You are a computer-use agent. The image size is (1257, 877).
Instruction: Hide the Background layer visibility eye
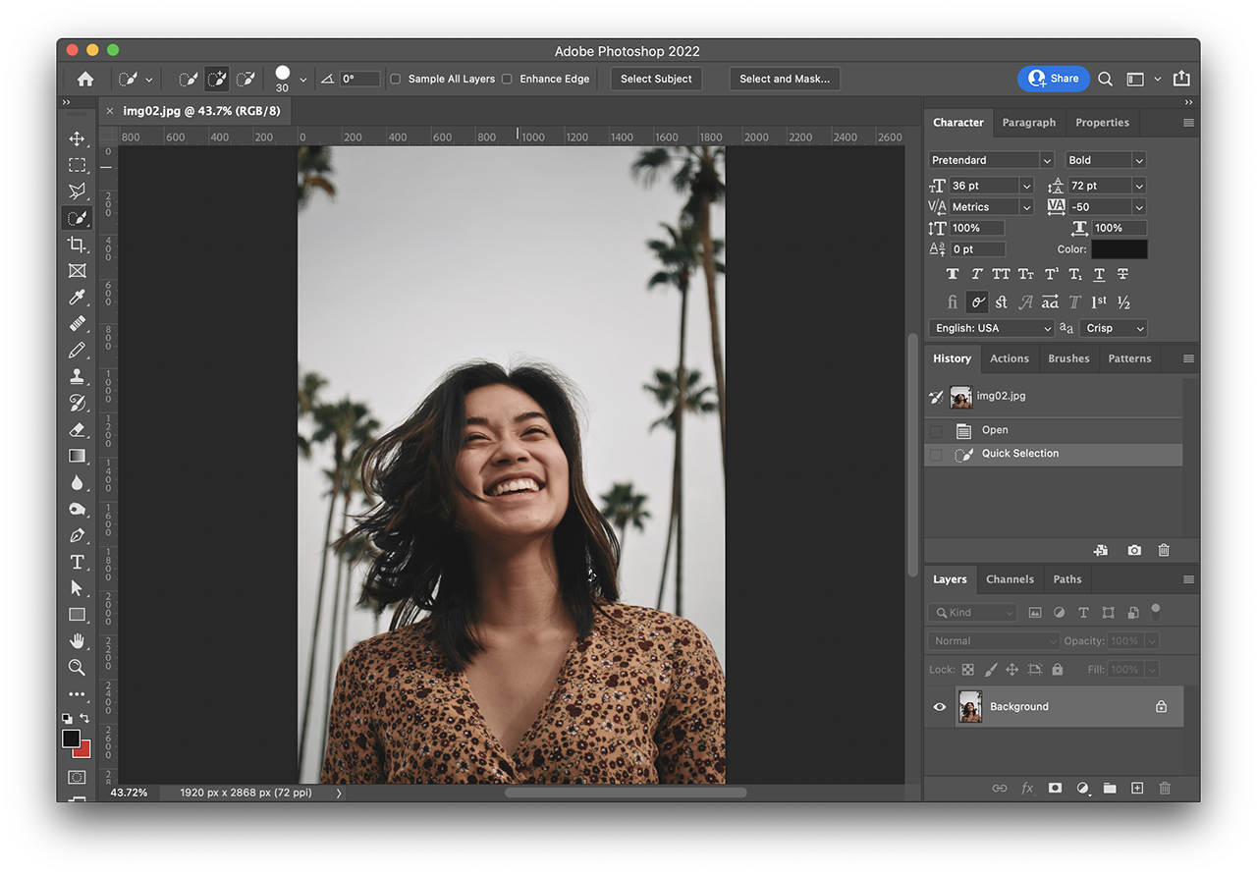940,707
